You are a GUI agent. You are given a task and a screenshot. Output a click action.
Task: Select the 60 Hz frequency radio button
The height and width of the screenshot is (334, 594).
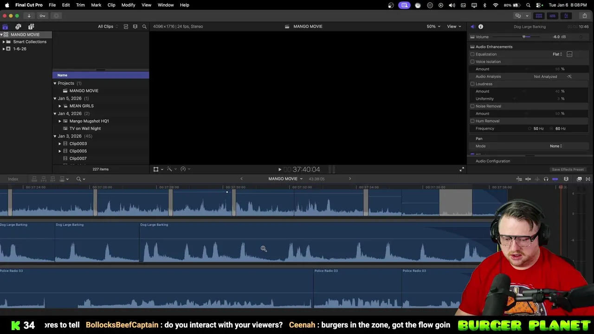(x=551, y=128)
